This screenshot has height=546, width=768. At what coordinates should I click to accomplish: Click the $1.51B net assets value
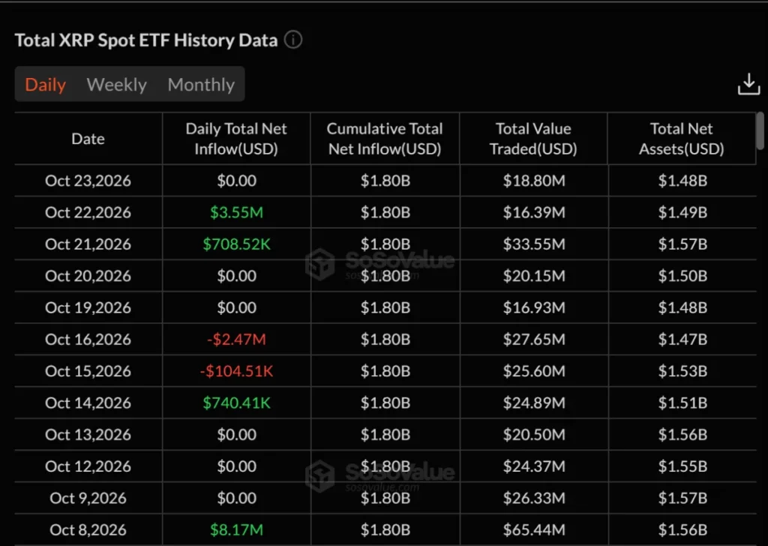coord(682,403)
